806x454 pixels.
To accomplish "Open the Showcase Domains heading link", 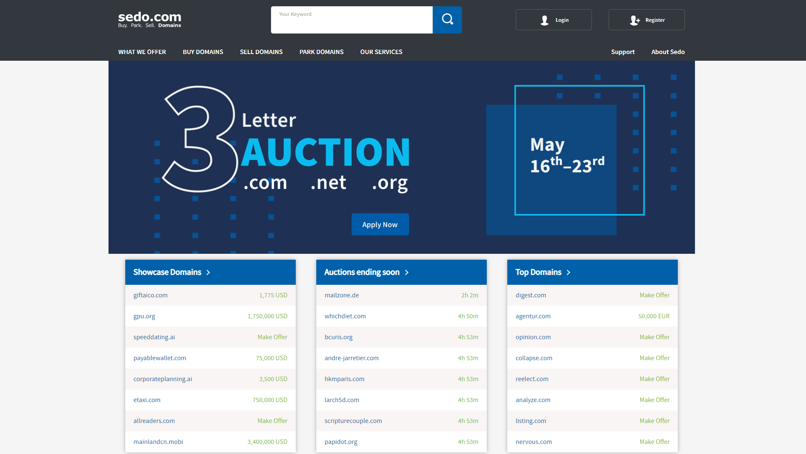I will (167, 272).
